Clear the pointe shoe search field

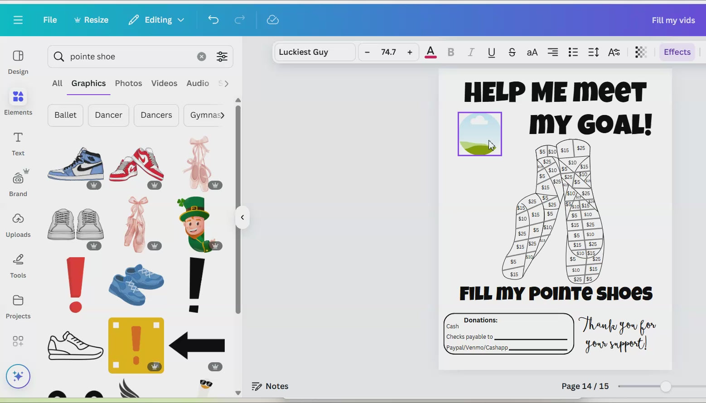coord(202,57)
